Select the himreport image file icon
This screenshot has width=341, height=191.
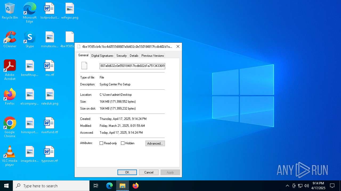(30, 126)
